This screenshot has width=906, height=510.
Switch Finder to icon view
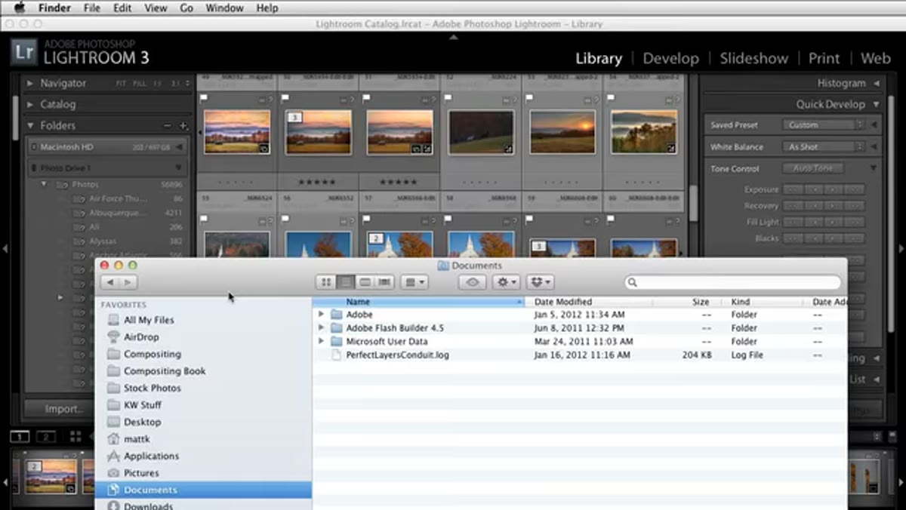tap(326, 282)
